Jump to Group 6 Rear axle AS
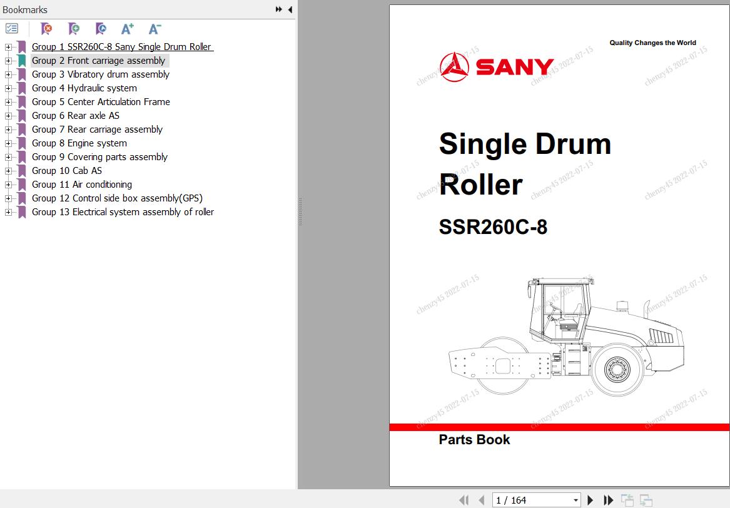730x508 pixels. pyautogui.click(x=76, y=116)
